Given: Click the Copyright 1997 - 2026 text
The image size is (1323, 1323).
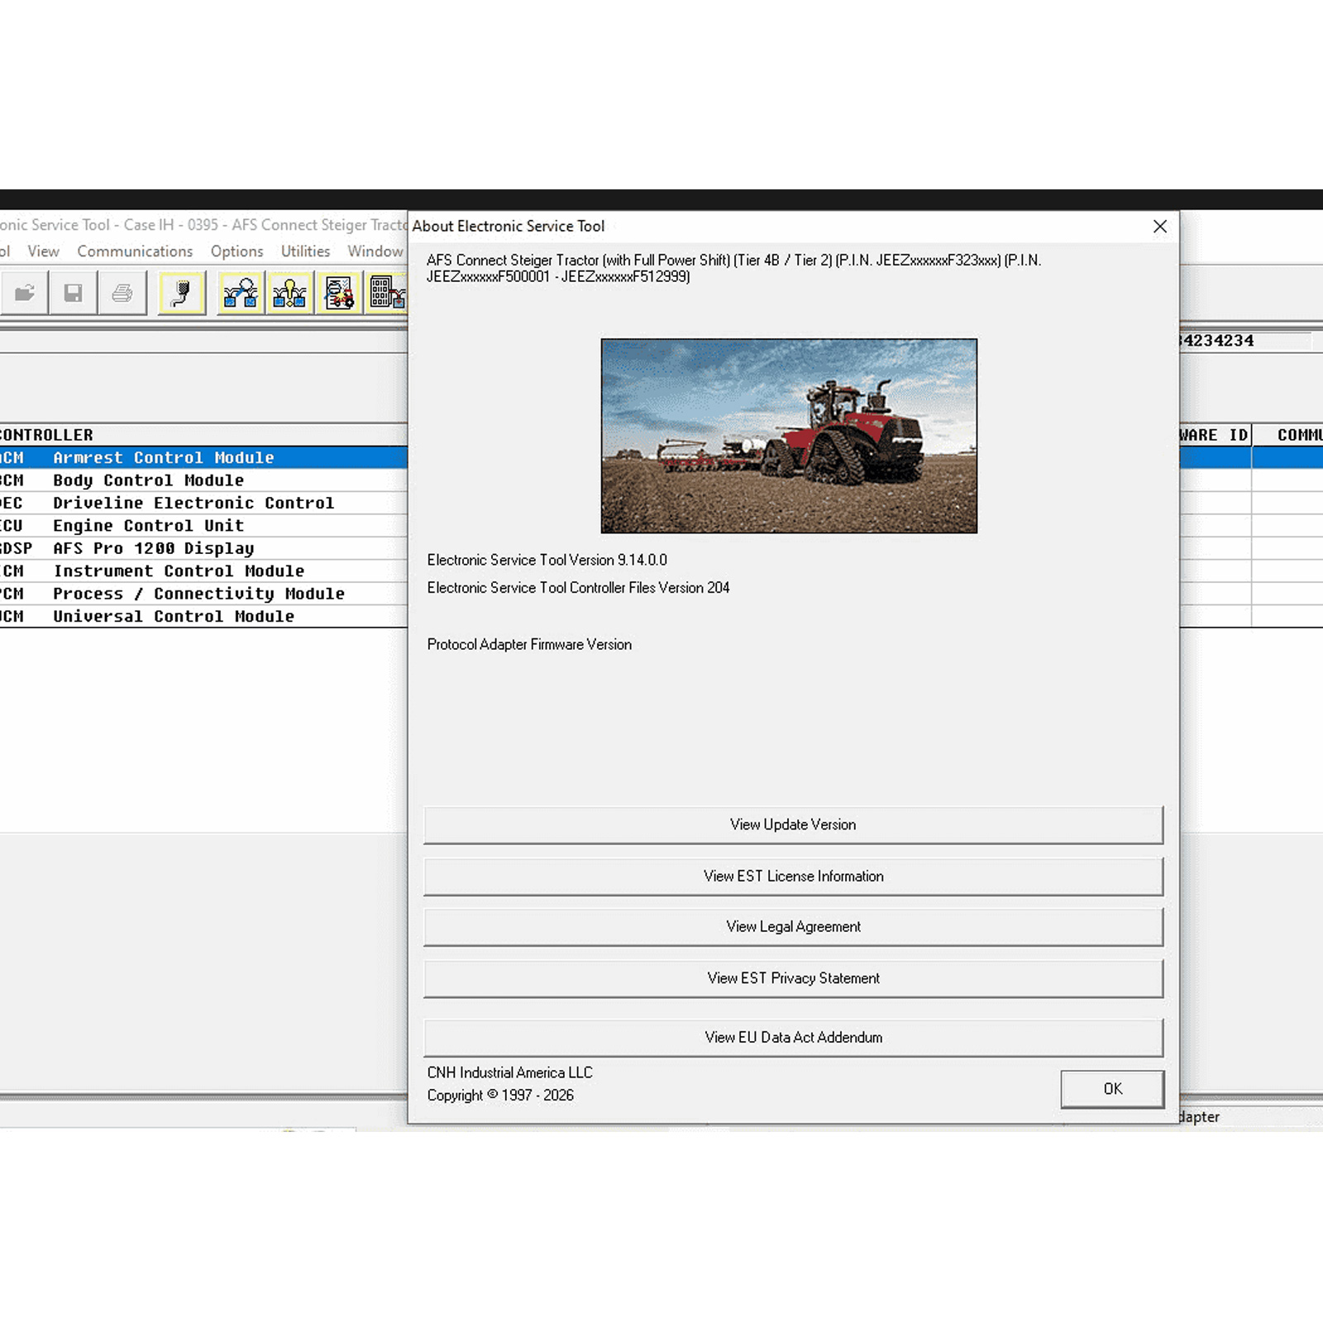Looking at the screenshot, I should (500, 1096).
